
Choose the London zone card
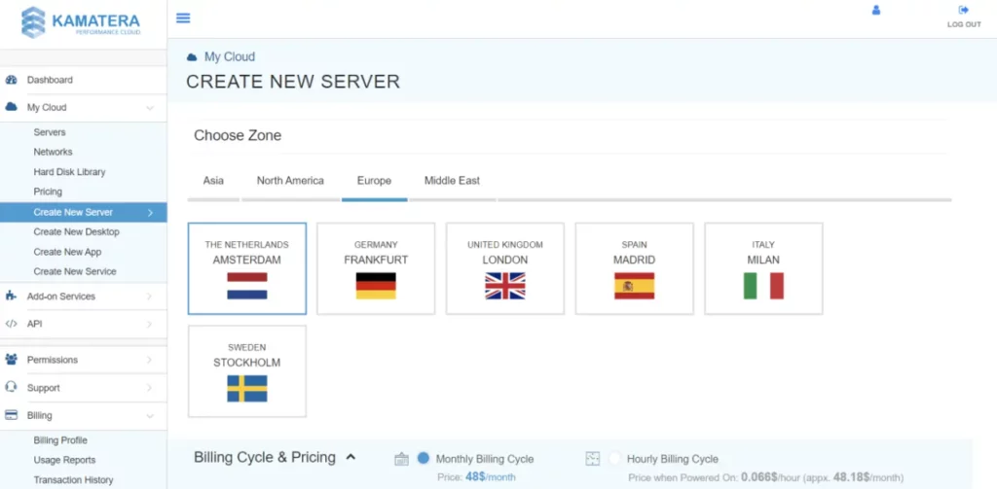(x=505, y=268)
